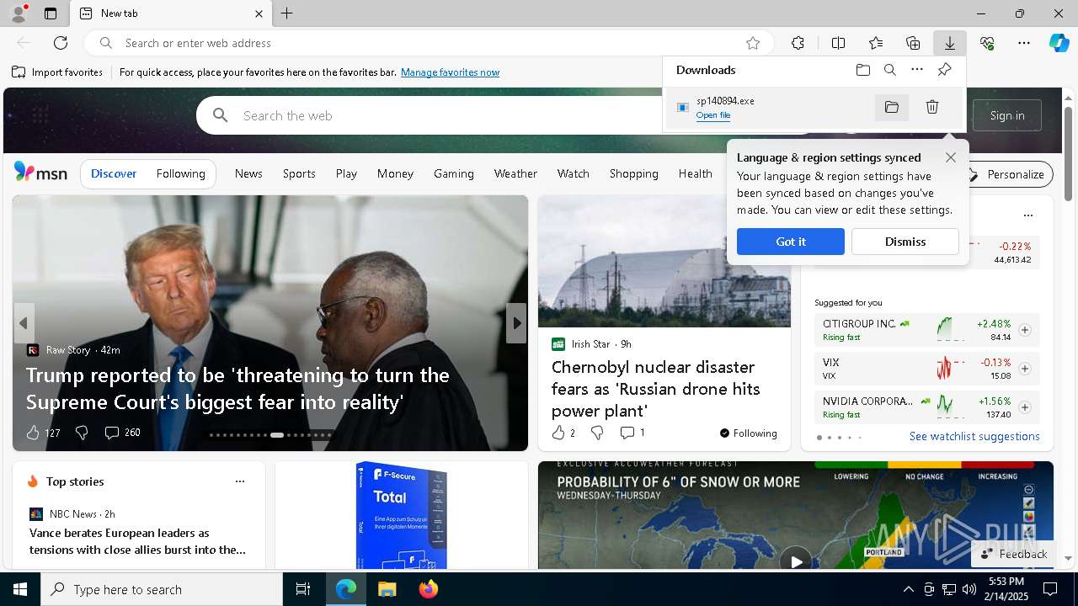
Task: Open the Shopping menu item
Action: (x=633, y=173)
